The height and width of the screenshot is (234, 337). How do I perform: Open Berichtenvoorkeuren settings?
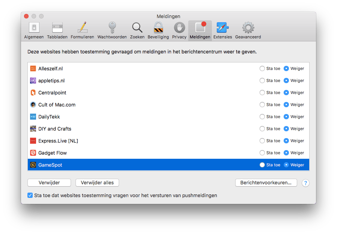click(x=266, y=182)
